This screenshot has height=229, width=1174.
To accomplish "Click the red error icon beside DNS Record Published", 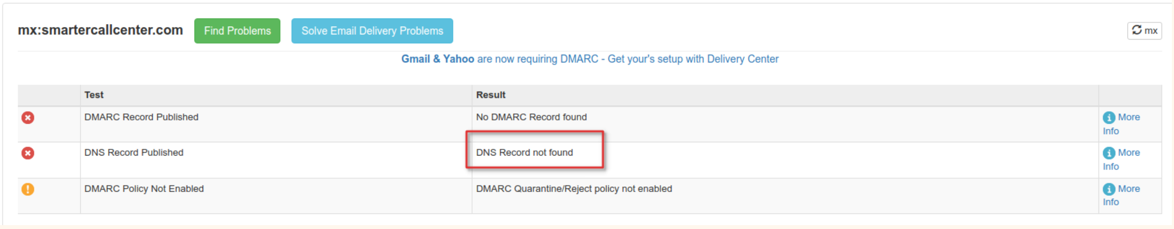I will 28,153.
